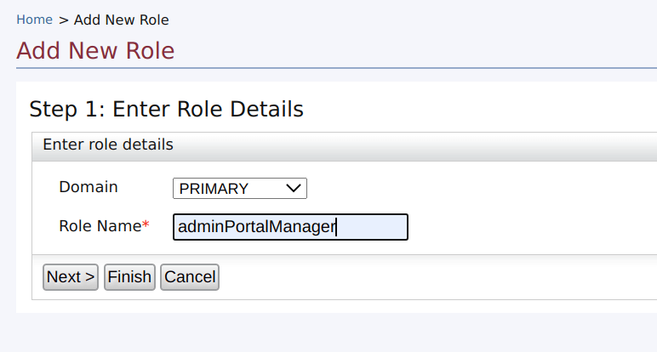Click the Role Name label text
This screenshot has height=352, width=657.
99,226
